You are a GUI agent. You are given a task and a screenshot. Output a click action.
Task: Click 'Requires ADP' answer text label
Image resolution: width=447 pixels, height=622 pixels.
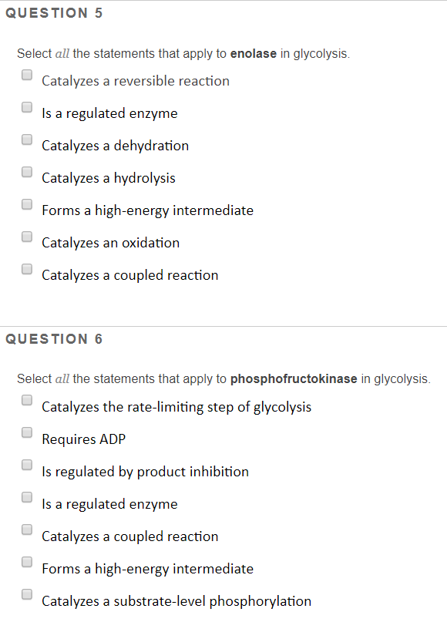[84, 439]
